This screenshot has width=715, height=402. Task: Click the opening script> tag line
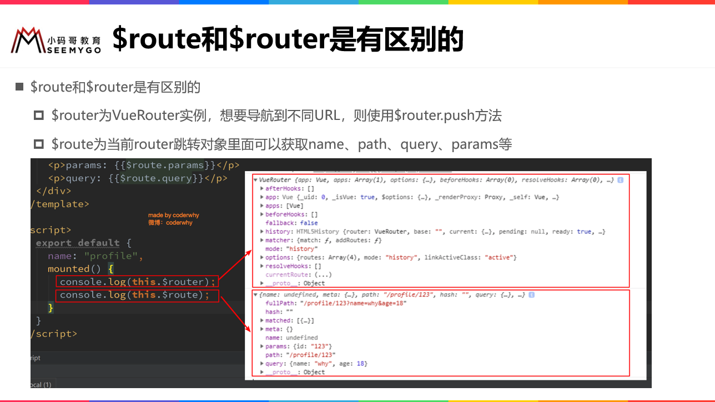pyautogui.click(x=51, y=230)
